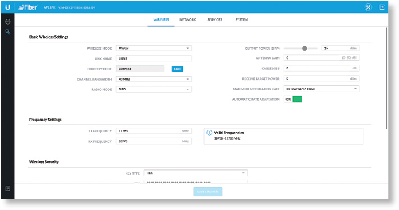Screen dimensions: 399x210
Task: Expand the Wireless Mode dropdown
Action: tap(154, 48)
